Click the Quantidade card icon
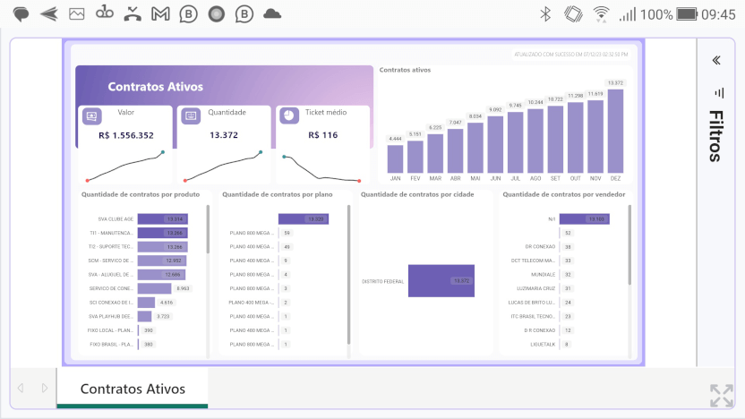The width and height of the screenshot is (745, 419). tap(190, 116)
